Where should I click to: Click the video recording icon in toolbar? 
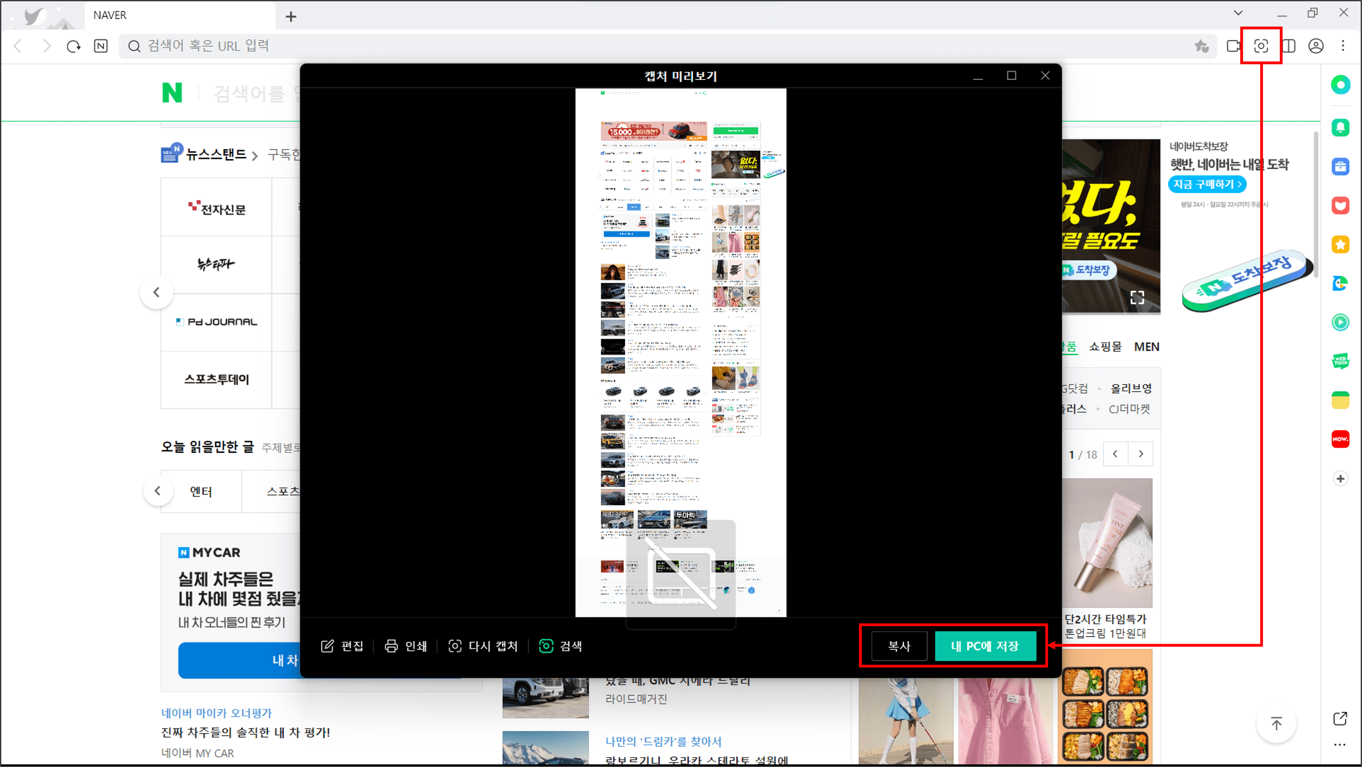[1233, 46]
